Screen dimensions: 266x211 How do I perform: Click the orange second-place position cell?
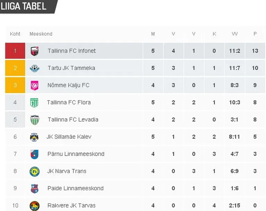tap(15, 68)
